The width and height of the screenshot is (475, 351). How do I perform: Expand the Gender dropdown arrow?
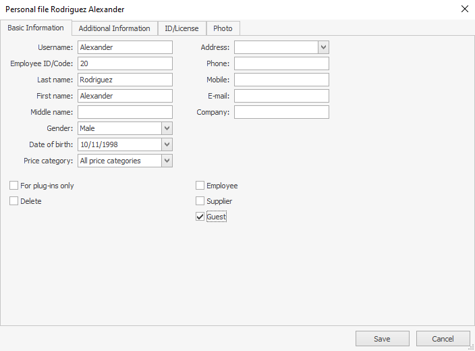[x=167, y=128]
